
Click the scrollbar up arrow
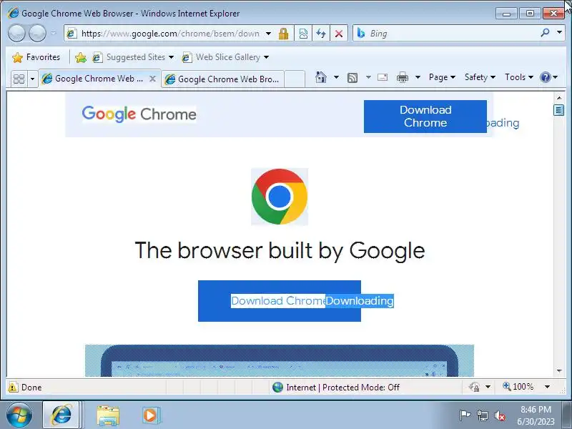(559, 98)
